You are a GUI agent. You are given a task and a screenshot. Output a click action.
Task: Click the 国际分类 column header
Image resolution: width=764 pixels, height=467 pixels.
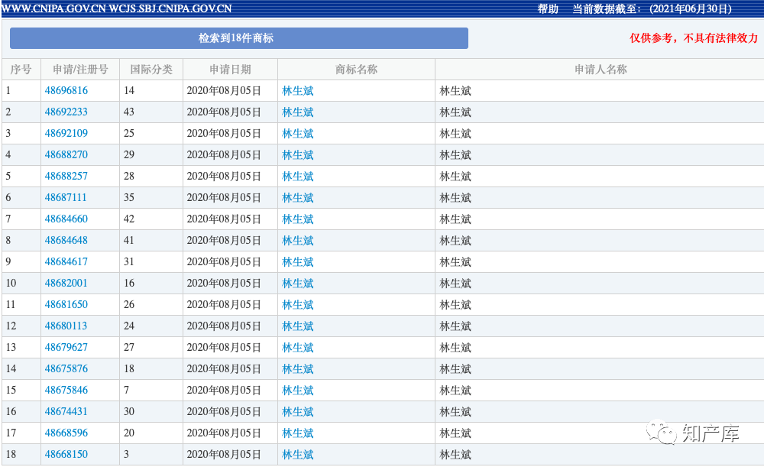(151, 70)
